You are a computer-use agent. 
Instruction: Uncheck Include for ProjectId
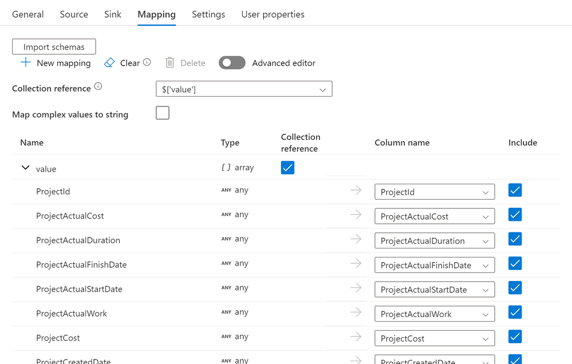click(x=515, y=190)
